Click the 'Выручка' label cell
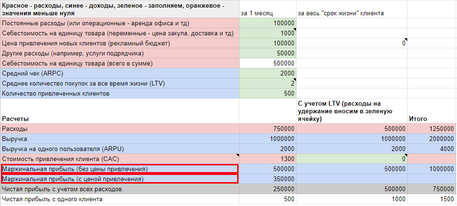Screen dimensions: 457x206 click(120, 139)
